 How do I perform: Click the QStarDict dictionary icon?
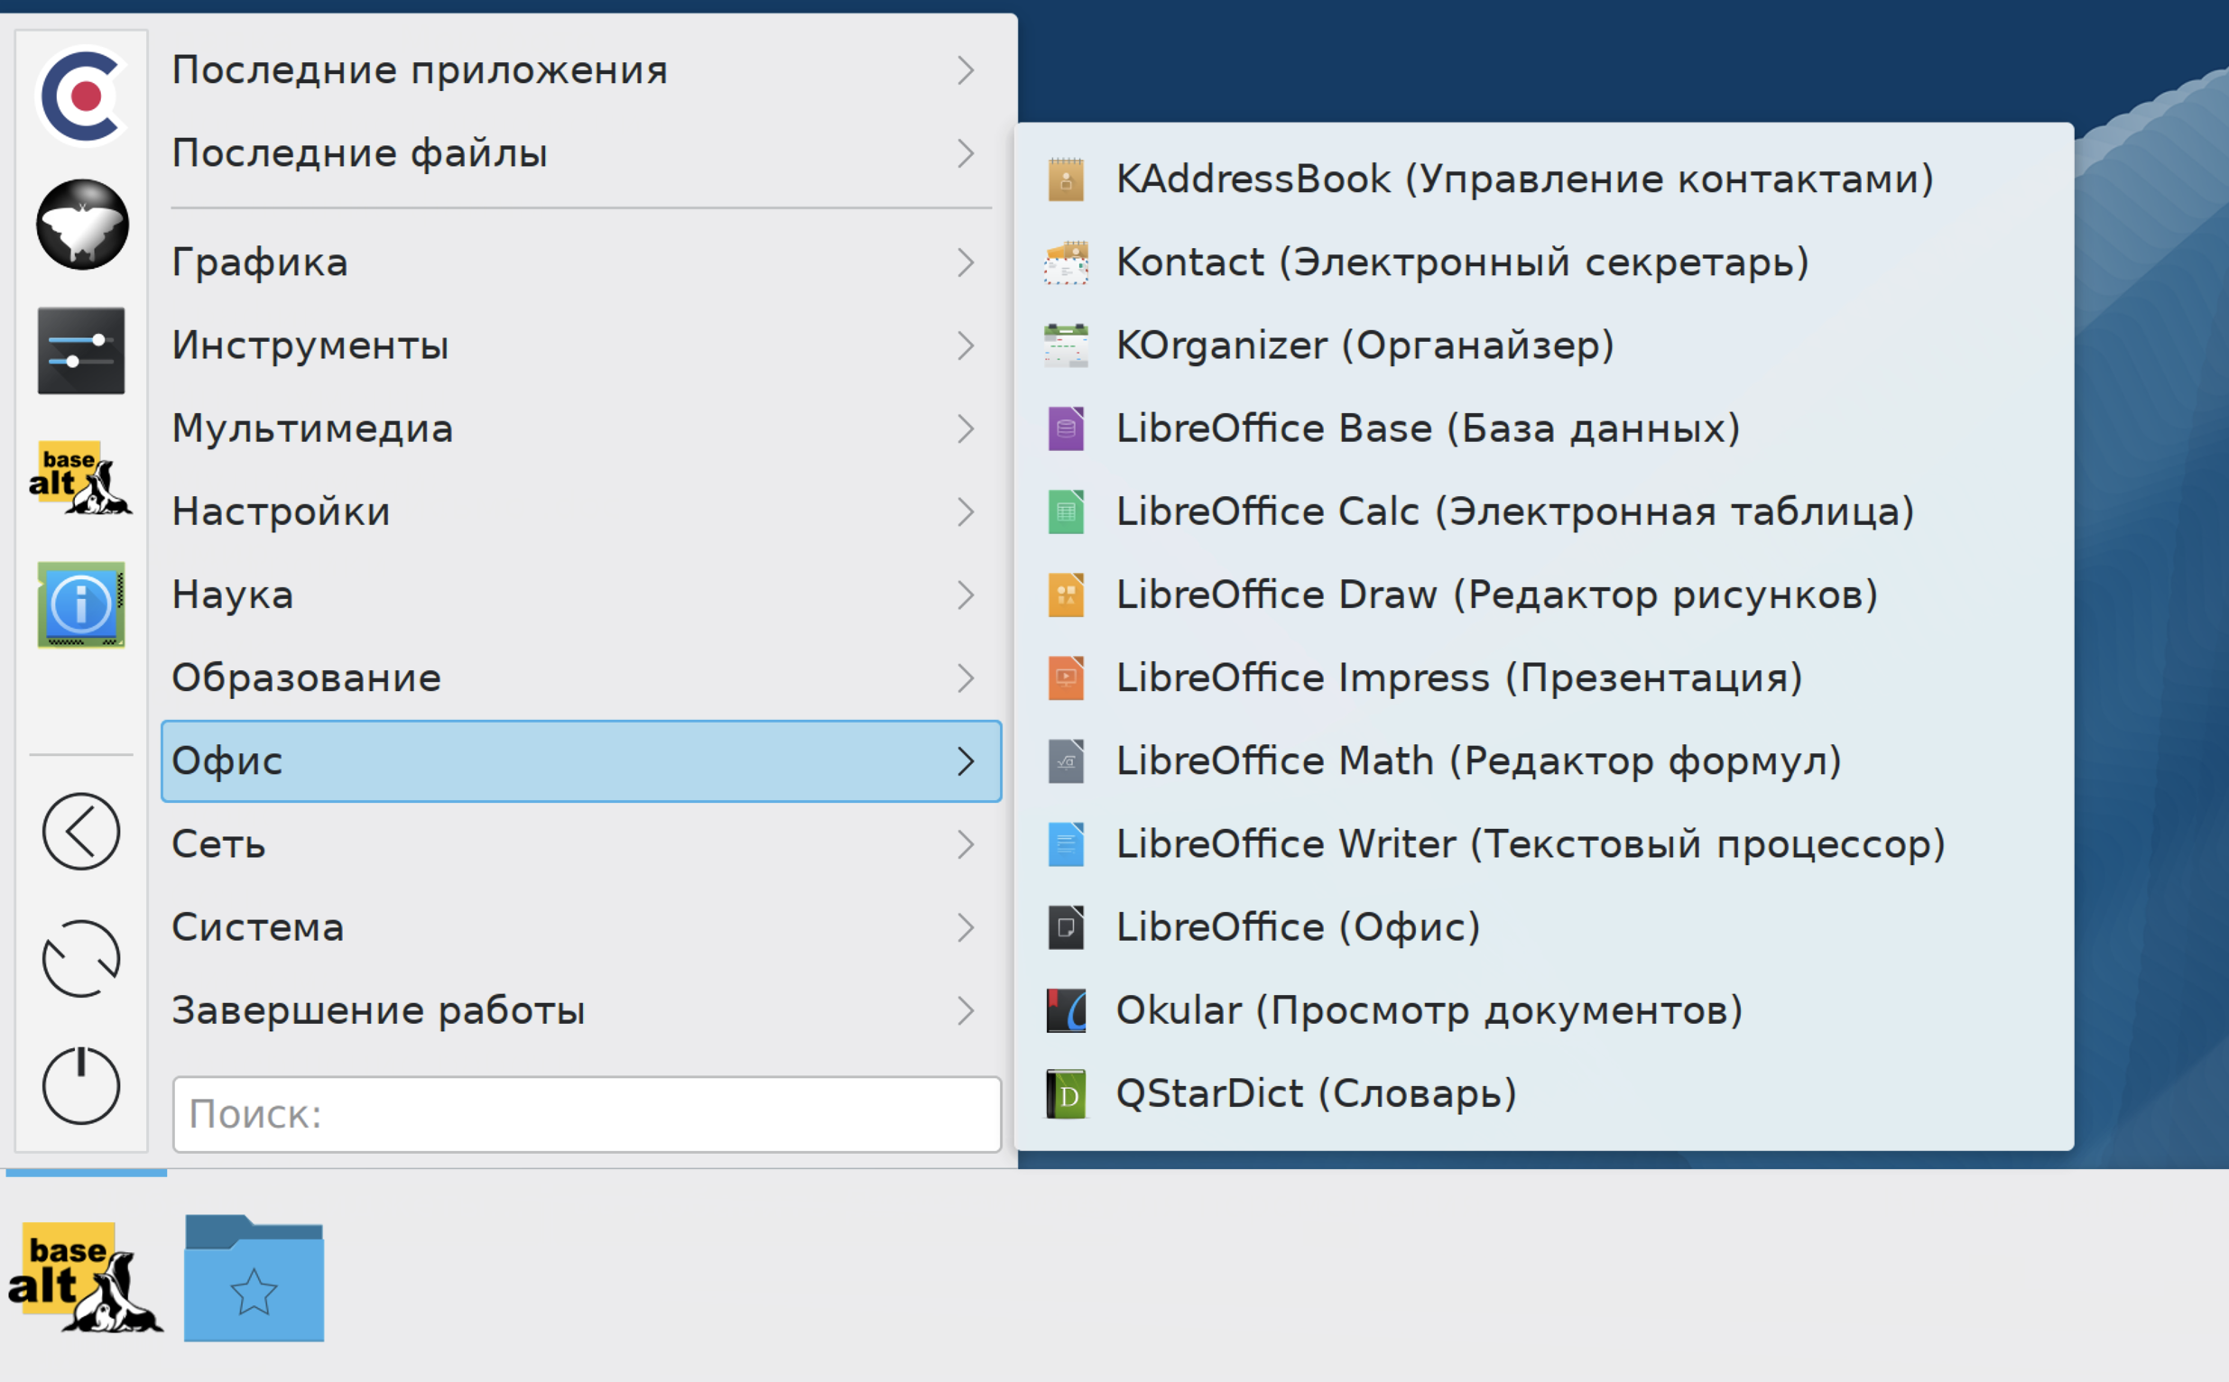[x=1066, y=1094]
